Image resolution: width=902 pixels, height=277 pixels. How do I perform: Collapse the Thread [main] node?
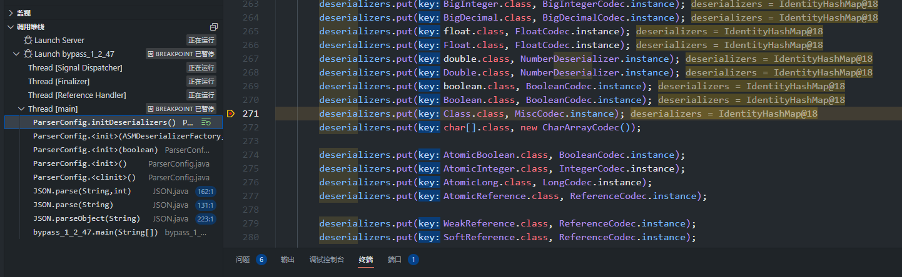pos(23,109)
